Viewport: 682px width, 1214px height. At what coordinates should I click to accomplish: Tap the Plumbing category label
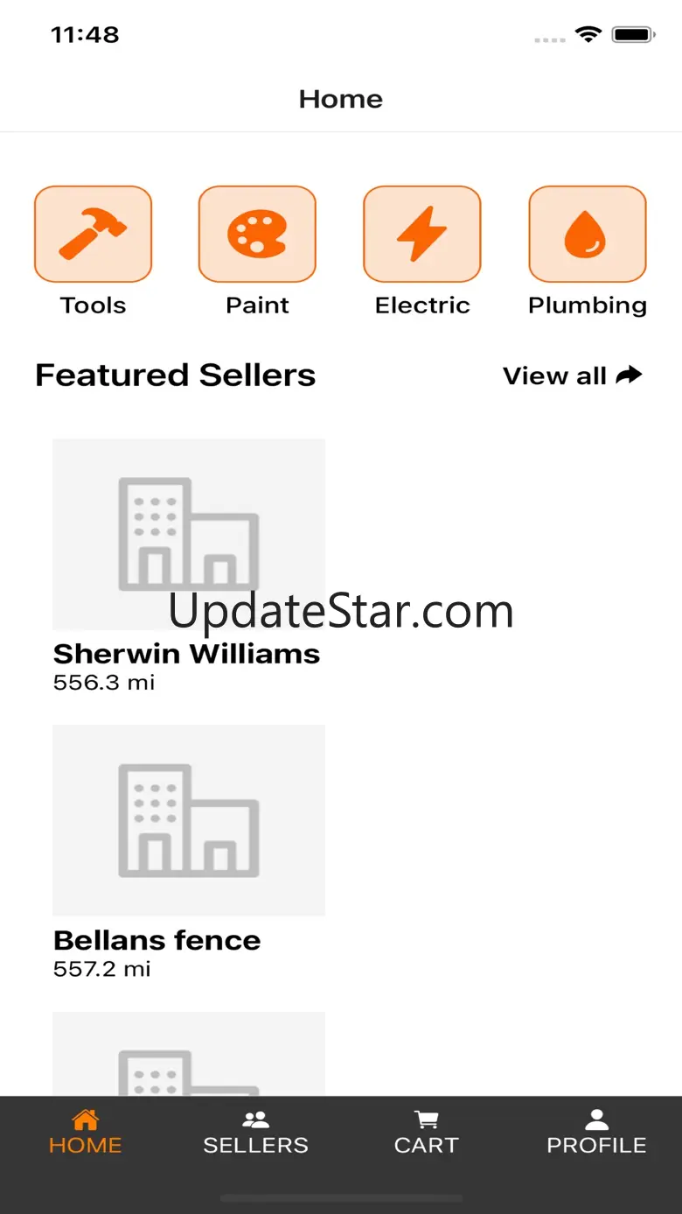tap(588, 305)
